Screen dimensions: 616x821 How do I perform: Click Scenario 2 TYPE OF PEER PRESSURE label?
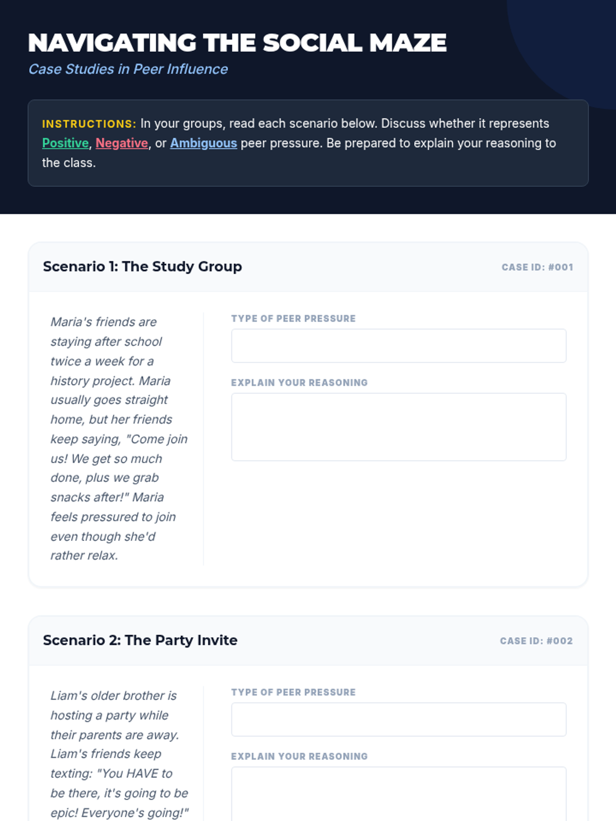[x=293, y=692]
